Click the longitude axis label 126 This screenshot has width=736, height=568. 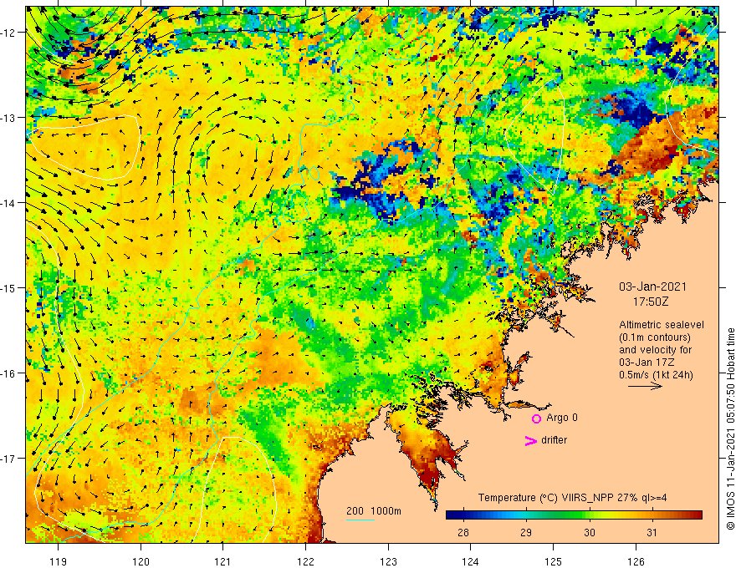coord(636,561)
